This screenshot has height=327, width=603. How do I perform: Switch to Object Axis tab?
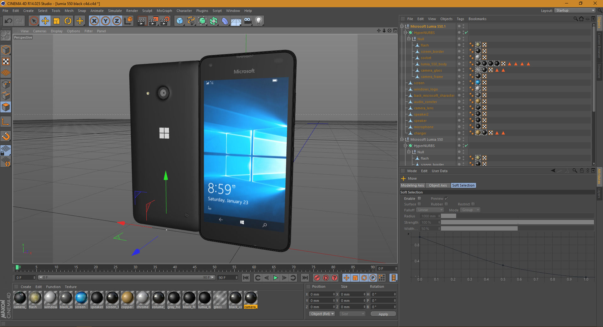click(x=438, y=185)
